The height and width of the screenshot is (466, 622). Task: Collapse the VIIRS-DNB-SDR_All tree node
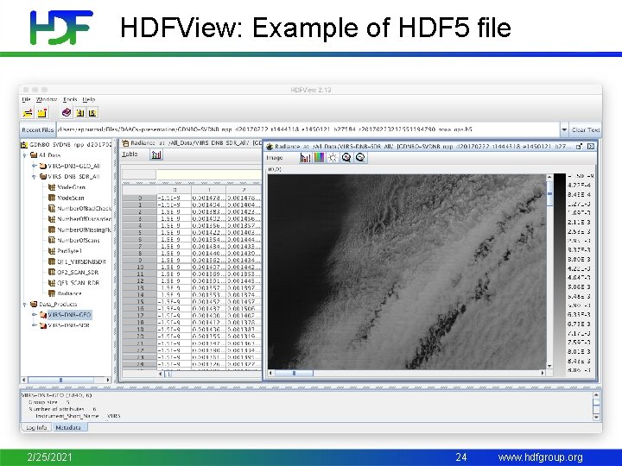tap(34, 177)
